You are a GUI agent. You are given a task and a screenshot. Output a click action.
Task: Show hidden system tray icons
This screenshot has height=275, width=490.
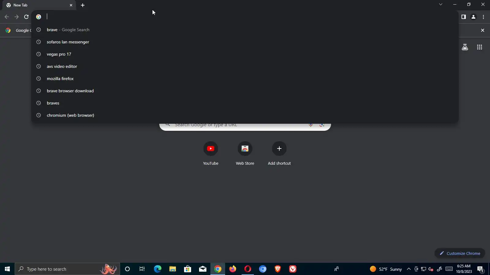tap(409, 269)
